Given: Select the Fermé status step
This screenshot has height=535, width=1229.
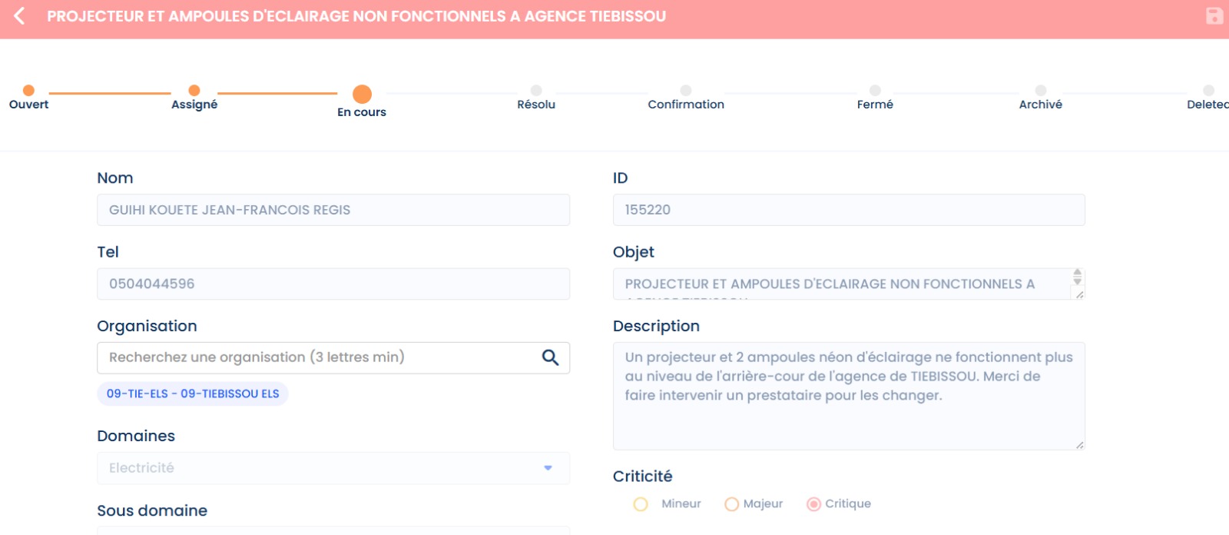Looking at the screenshot, I should tap(875, 91).
